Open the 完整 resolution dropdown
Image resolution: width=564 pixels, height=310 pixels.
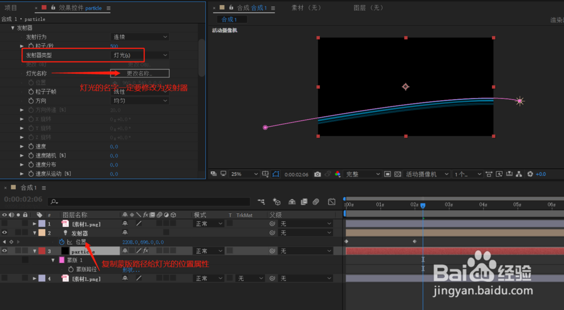coord(362,174)
